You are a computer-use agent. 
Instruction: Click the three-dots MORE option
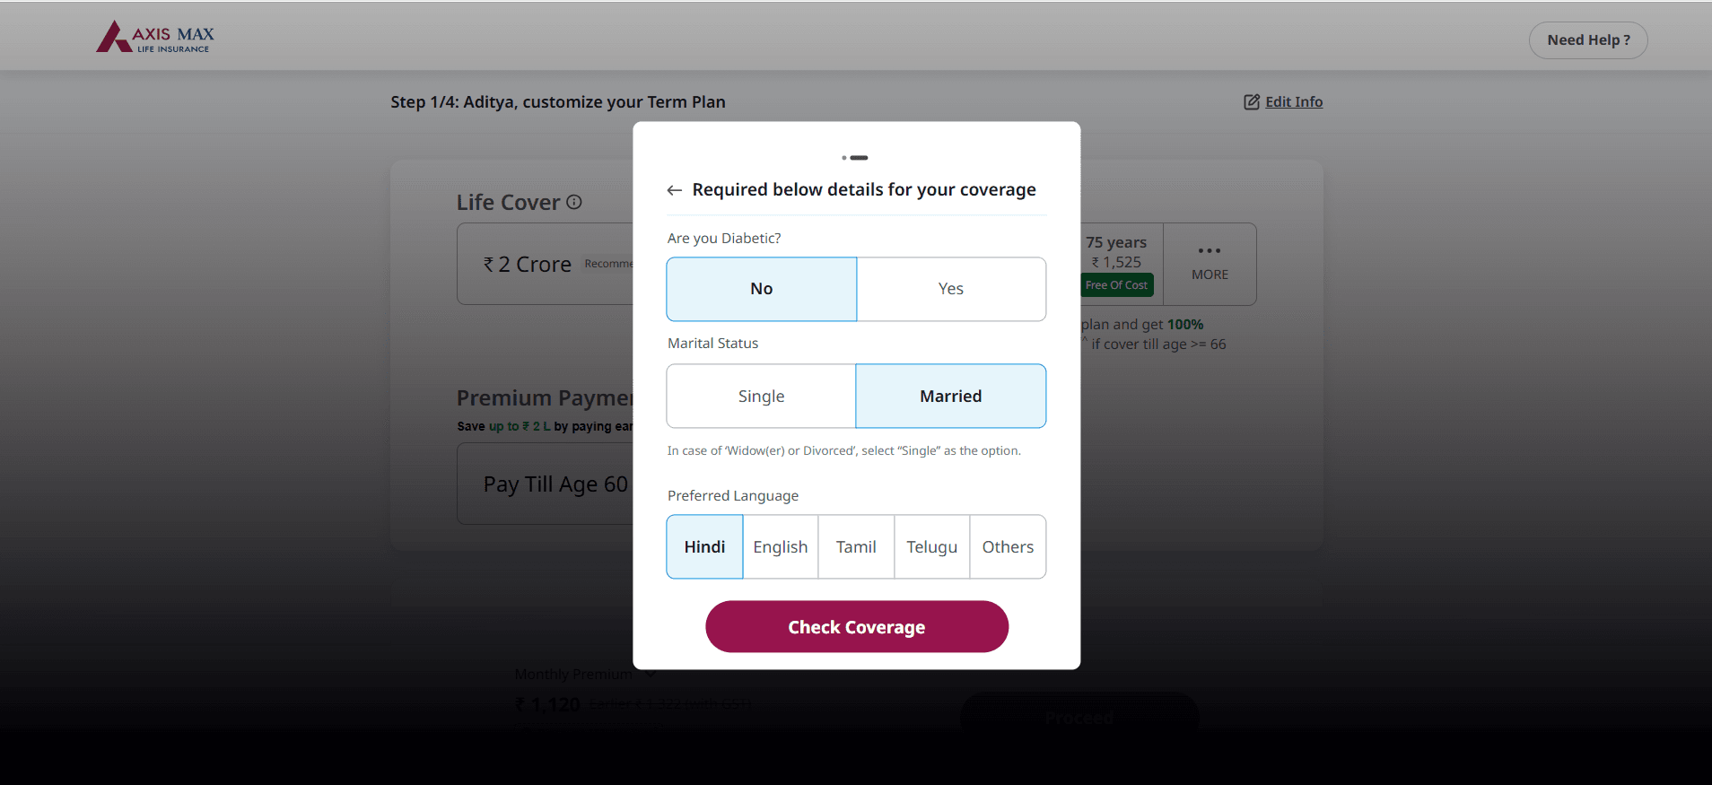click(1209, 263)
